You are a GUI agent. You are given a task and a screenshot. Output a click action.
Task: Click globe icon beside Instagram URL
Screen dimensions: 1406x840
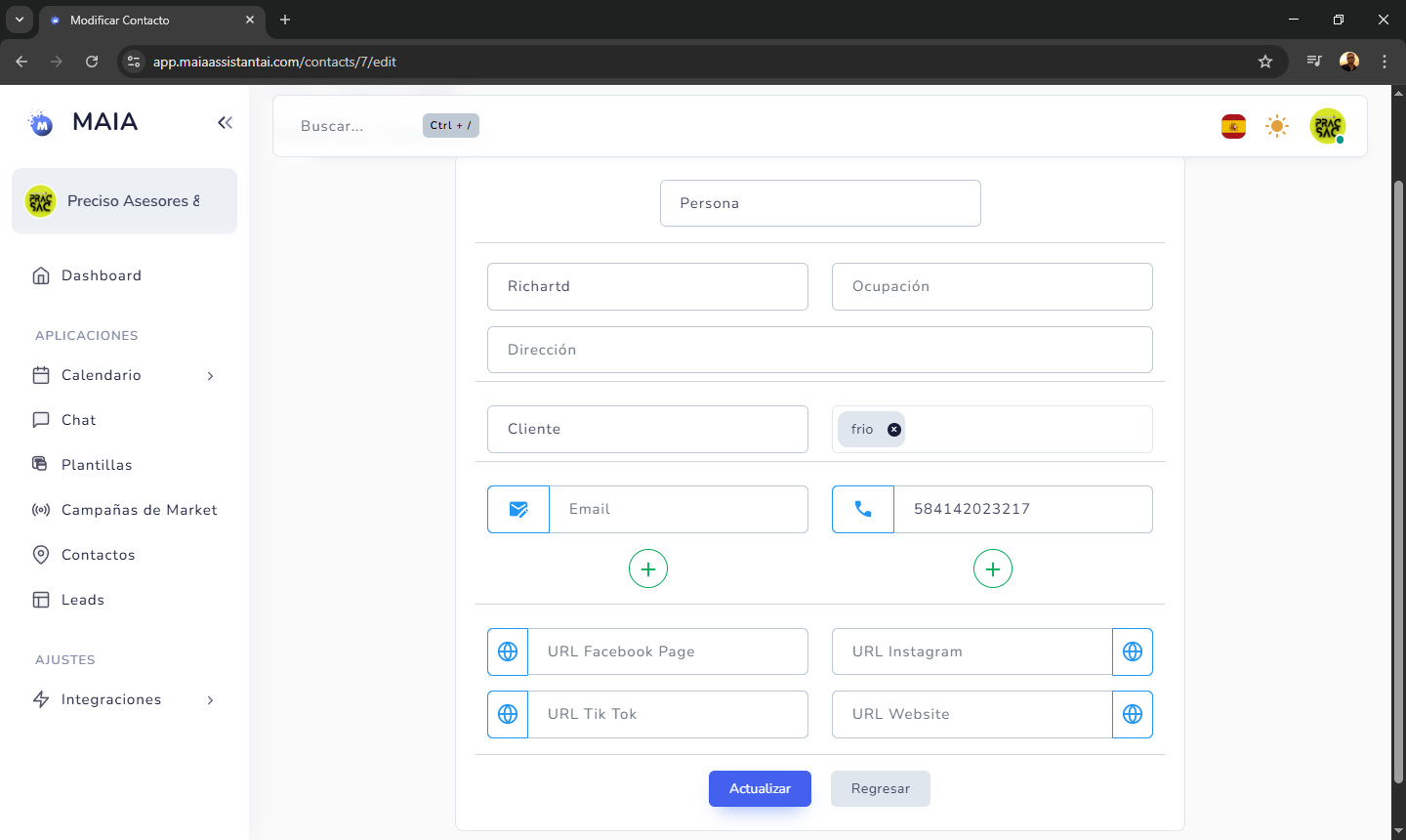pyautogui.click(x=1133, y=651)
